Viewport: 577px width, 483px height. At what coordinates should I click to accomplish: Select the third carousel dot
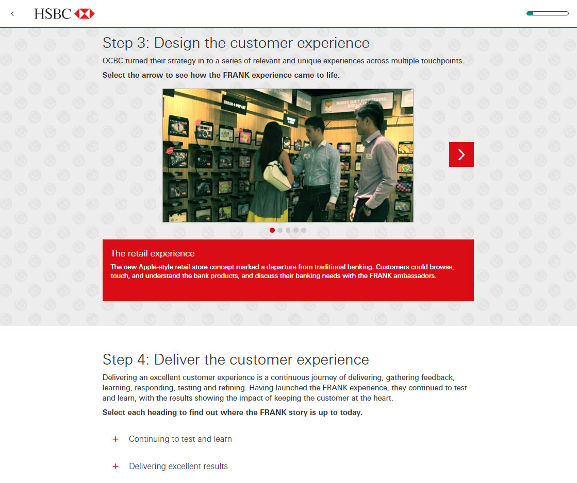pos(288,230)
